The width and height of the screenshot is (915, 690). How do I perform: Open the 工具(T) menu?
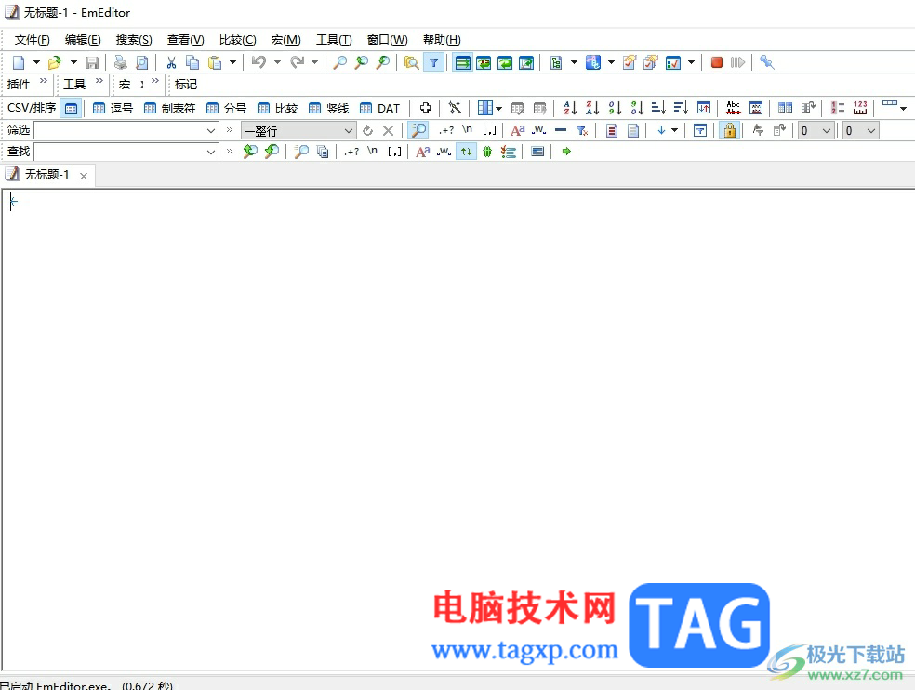click(x=334, y=40)
